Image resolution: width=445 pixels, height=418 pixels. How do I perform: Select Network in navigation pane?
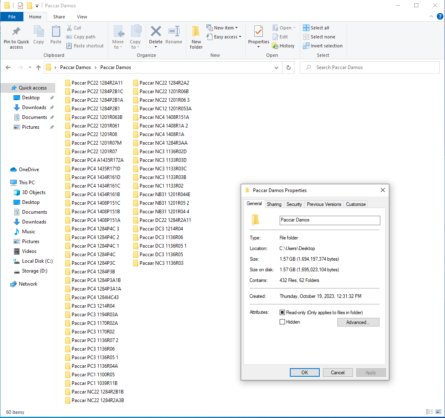[x=24, y=284]
